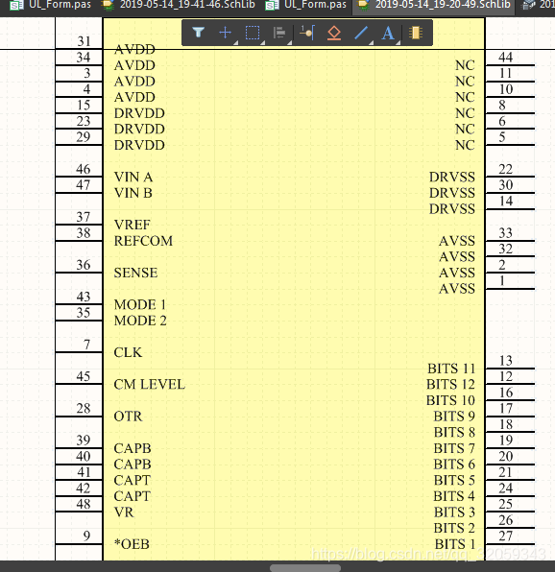555x572 pixels.
Task: Click the MODE 2 pin label
Action: 140,321
